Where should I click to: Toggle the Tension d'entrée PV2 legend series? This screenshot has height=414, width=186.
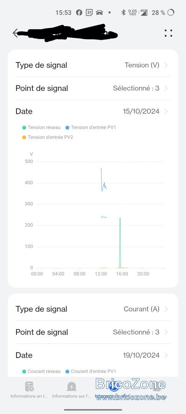tap(47, 137)
